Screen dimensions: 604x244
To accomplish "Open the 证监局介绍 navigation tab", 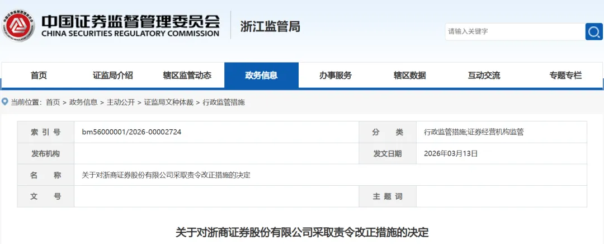I will pyautogui.click(x=113, y=76).
